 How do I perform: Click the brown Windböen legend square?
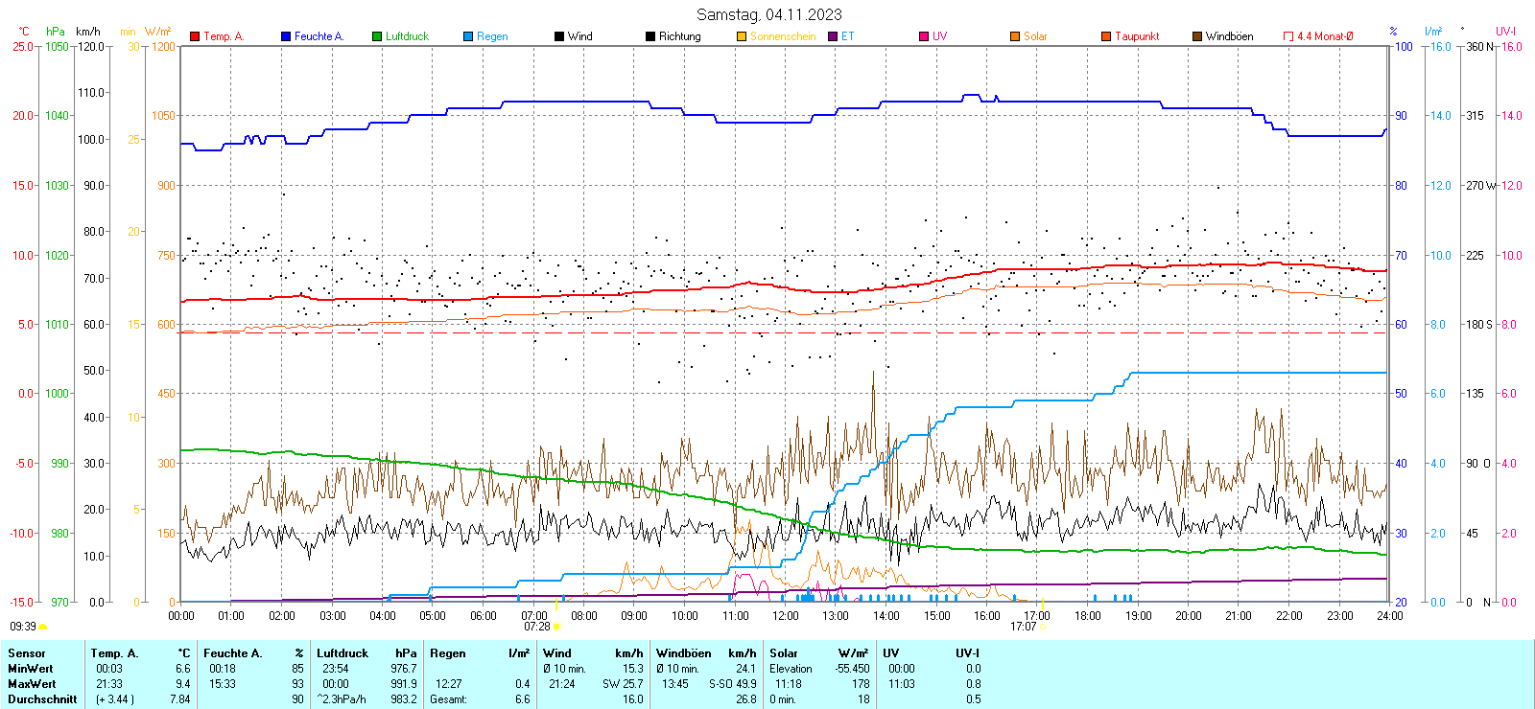coord(1197,36)
